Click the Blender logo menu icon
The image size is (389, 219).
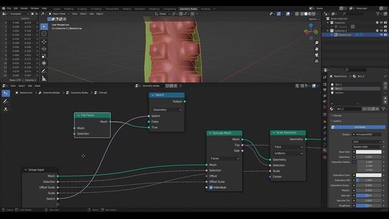point(4,9)
